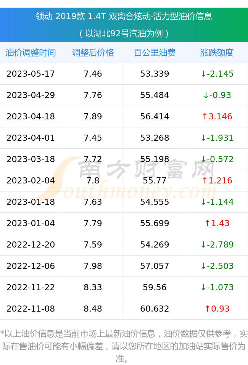Click fuel cost value 60.632

pos(155,309)
